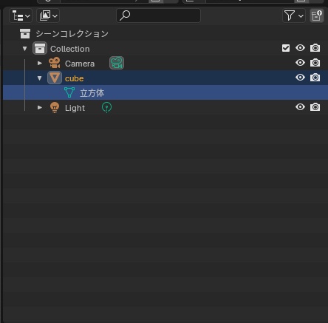Open the display mode dropdown

[x=48, y=16]
